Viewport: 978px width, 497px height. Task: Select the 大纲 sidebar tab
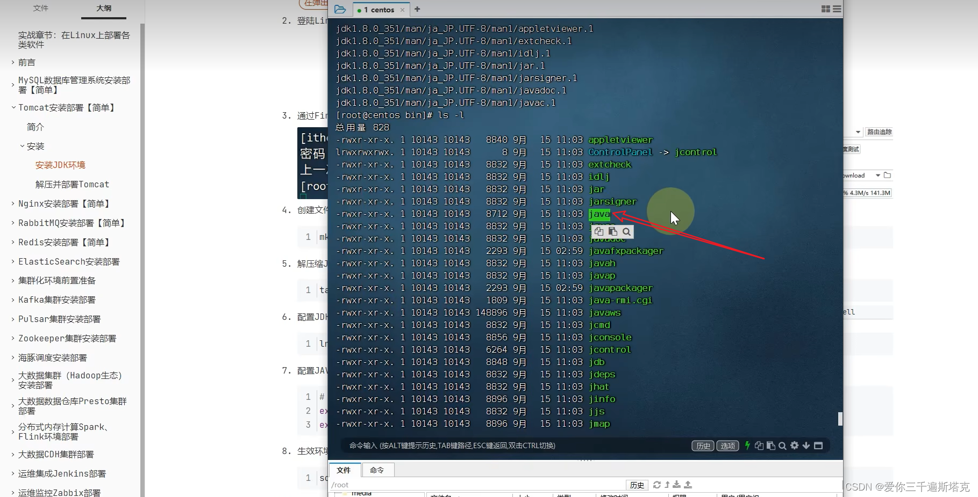(x=104, y=8)
